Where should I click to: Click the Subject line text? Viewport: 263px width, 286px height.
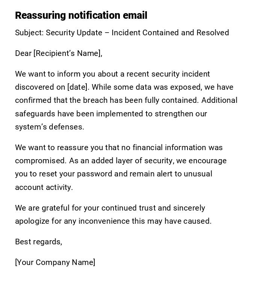tap(122, 33)
